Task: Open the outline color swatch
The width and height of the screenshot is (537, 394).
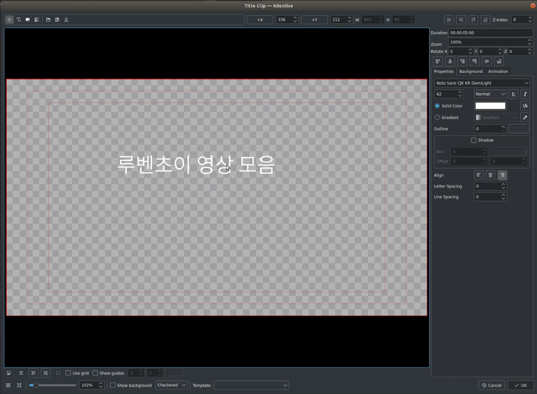Action: pyautogui.click(x=519, y=129)
